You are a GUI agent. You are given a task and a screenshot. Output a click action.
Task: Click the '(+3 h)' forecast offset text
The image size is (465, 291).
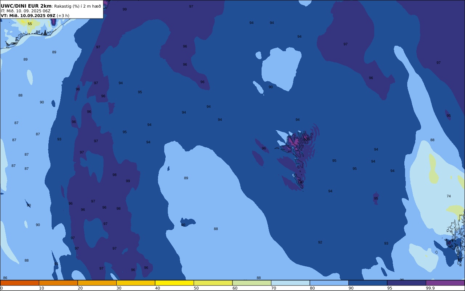63,16
